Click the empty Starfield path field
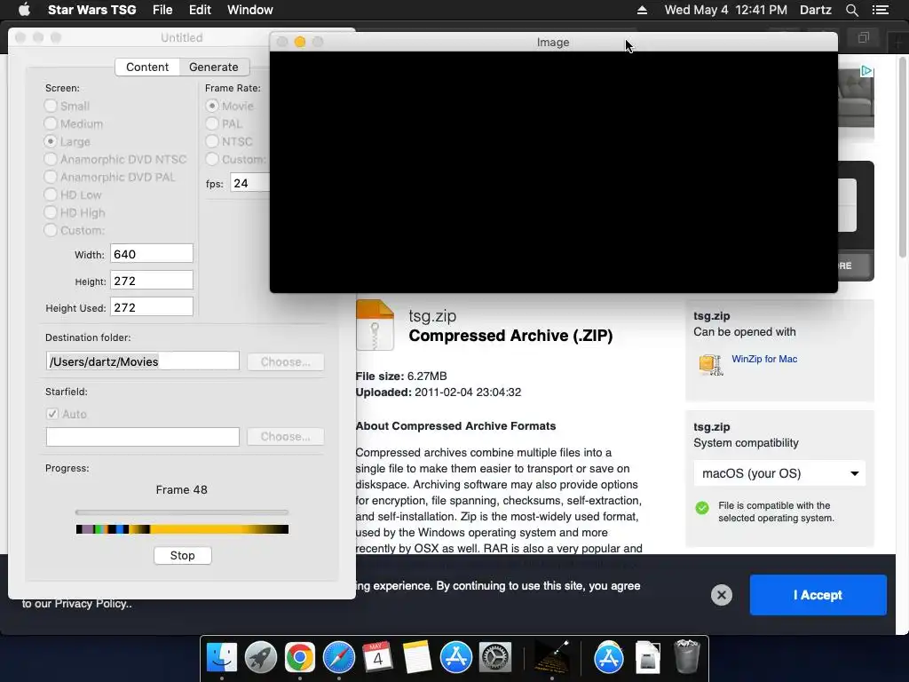This screenshot has height=682, width=909. pos(143,437)
